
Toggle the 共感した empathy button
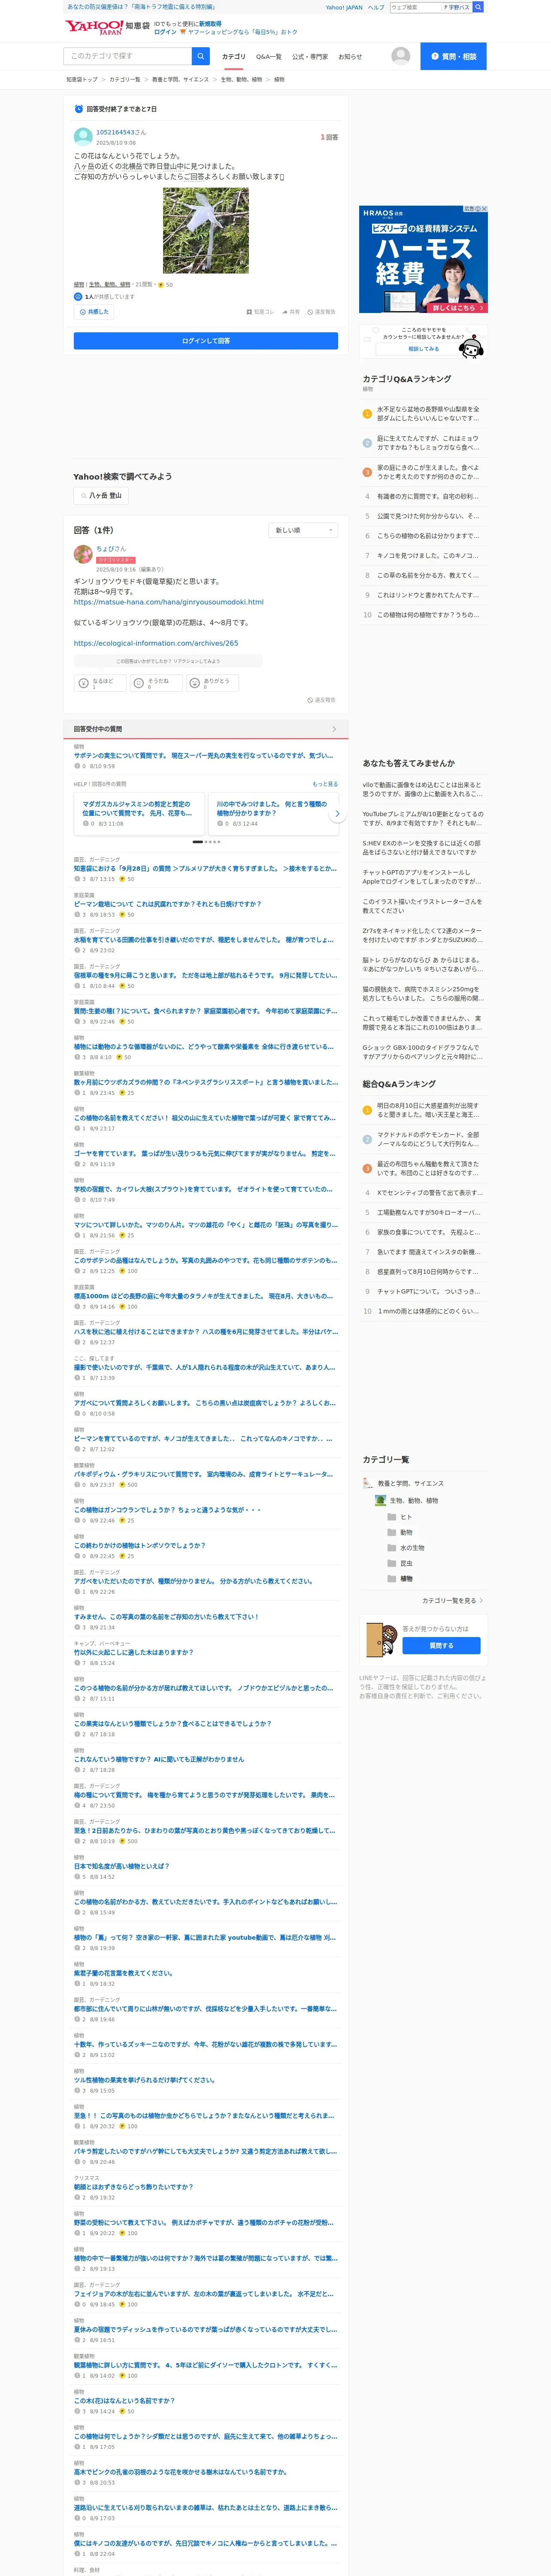coord(94,312)
